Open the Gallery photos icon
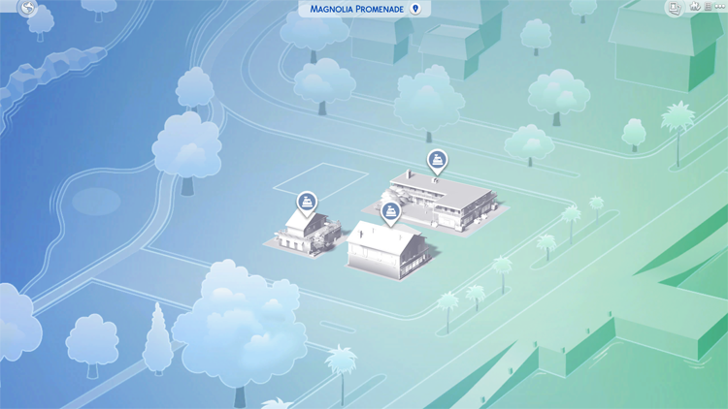The image size is (728, 409). [x=675, y=7]
